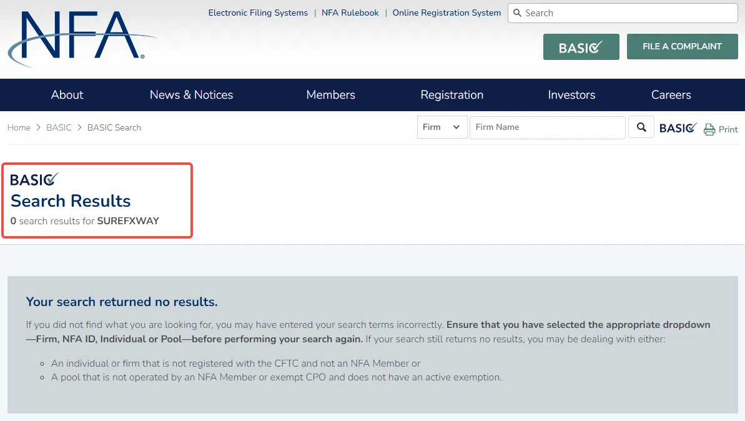Open the Electronic Filing Systems link
This screenshot has width=745, height=421.
point(258,13)
